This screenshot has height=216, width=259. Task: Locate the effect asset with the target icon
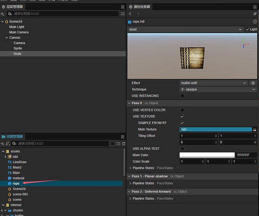click(x=253, y=83)
